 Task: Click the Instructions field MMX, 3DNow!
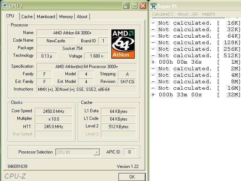[x=86, y=89]
